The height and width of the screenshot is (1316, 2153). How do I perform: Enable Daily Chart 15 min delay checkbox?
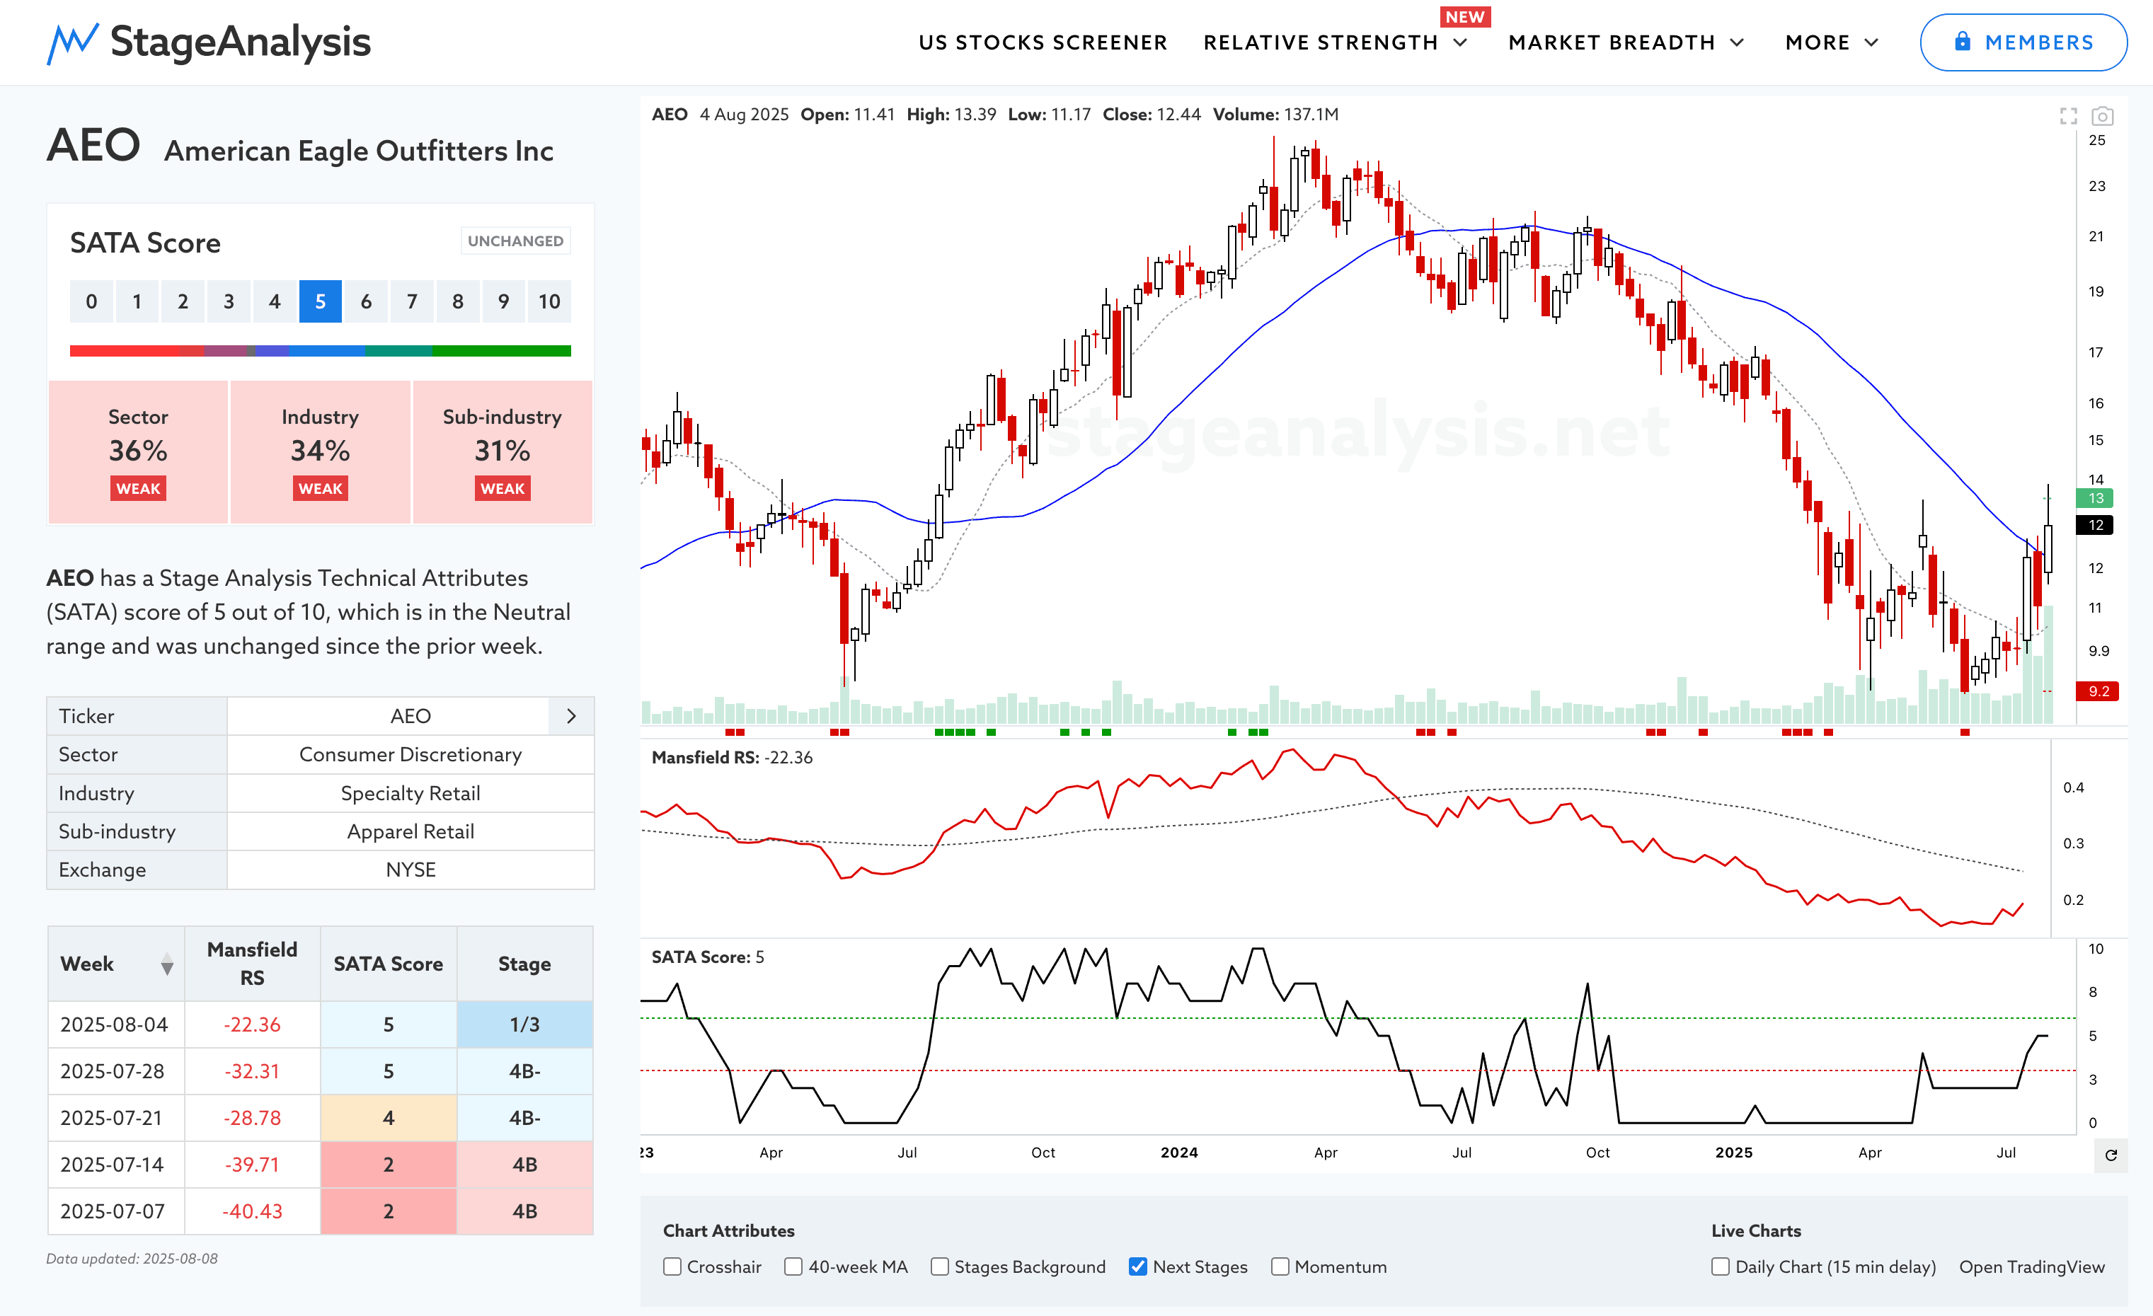pos(1721,1266)
